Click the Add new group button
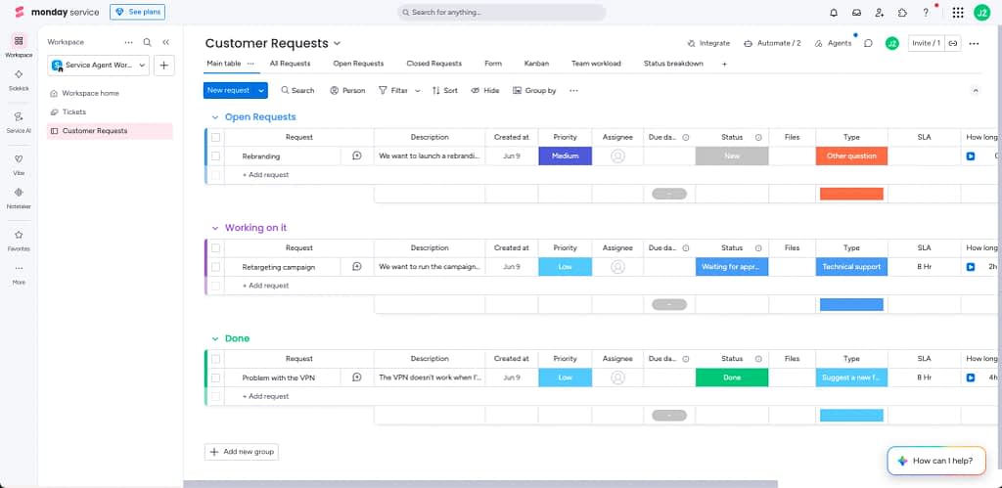Screen dimensions: 1002x488 [x=242, y=452]
